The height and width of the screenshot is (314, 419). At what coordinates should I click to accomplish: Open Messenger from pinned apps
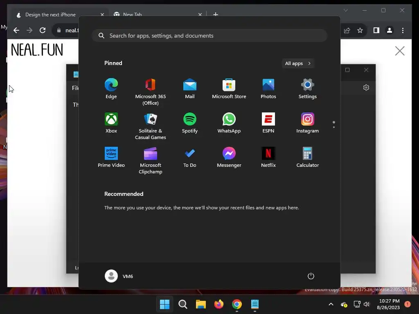click(229, 157)
